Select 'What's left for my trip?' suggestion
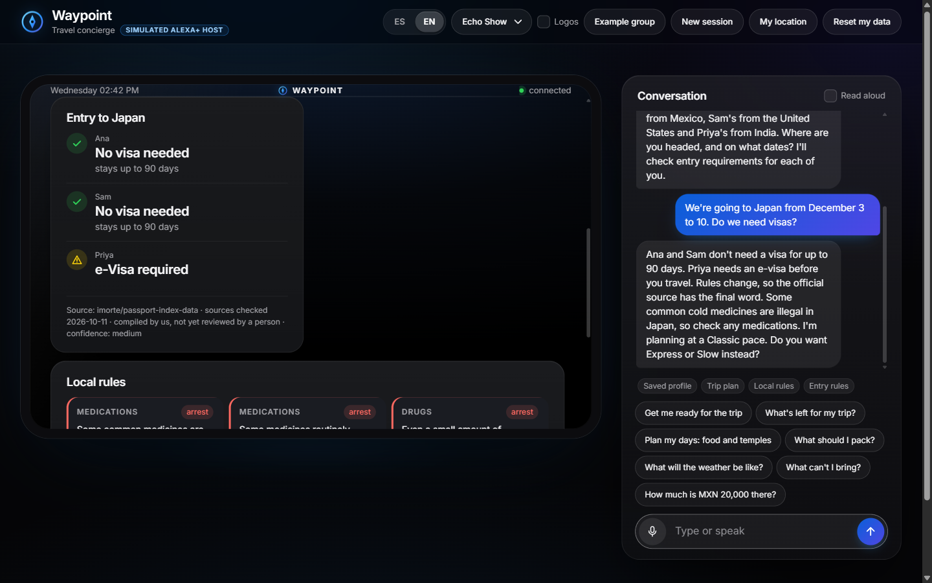 810,413
